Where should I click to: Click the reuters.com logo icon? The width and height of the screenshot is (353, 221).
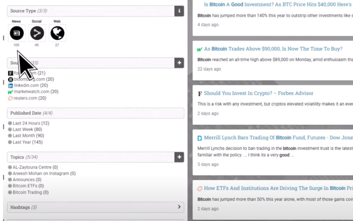click(11, 98)
